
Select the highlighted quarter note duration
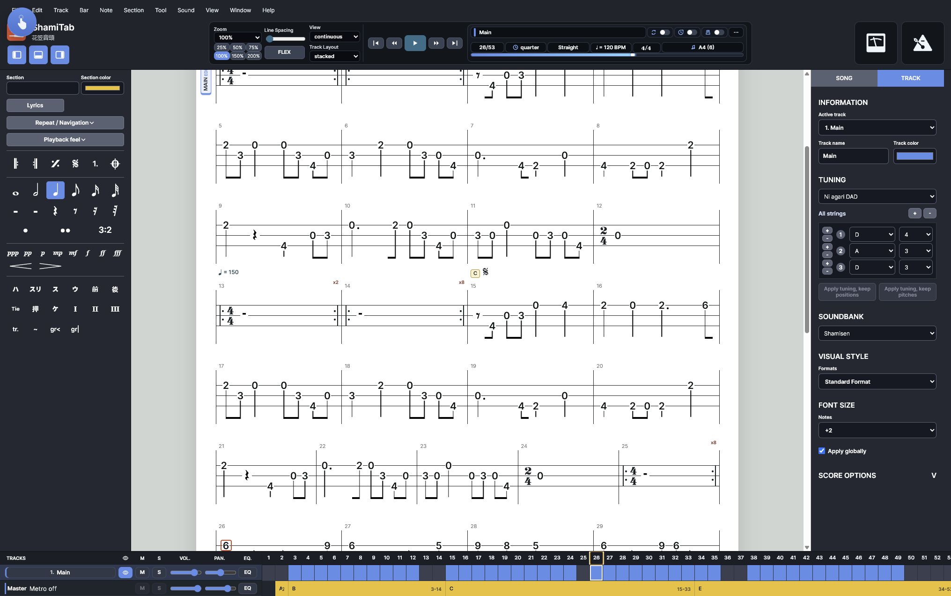coord(55,191)
